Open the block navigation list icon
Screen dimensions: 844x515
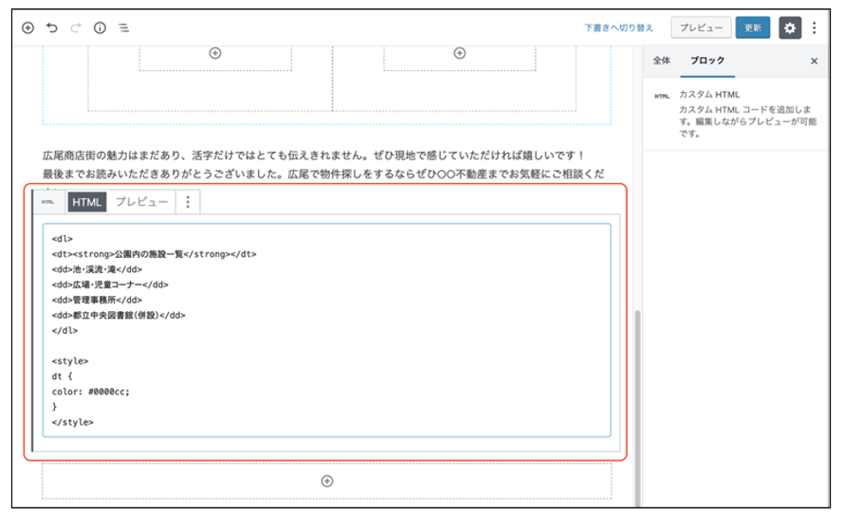[x=123, y=28]
